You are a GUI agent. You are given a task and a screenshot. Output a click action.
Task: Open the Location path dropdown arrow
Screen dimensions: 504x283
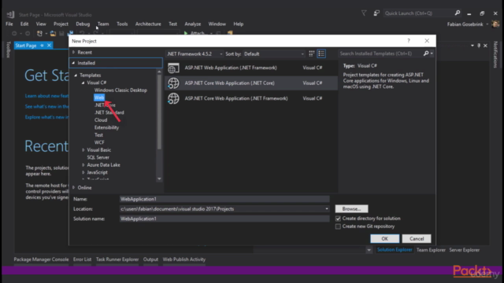click(327, 209)
